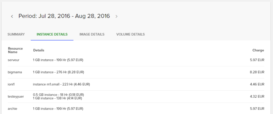Switch to Volume Details tab
The image size is (273, 114).
[x=130, y=34]
